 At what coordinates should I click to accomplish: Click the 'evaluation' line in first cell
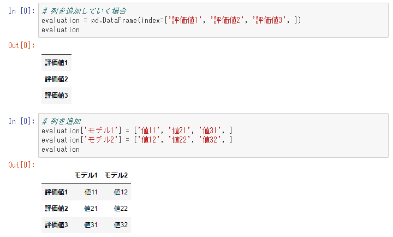(x=61, y=30)
